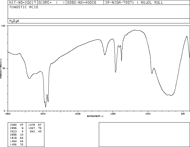Click the SDBS-NO=40026 header cell
This screenshot has height=147, width=190.
point(85,2)
